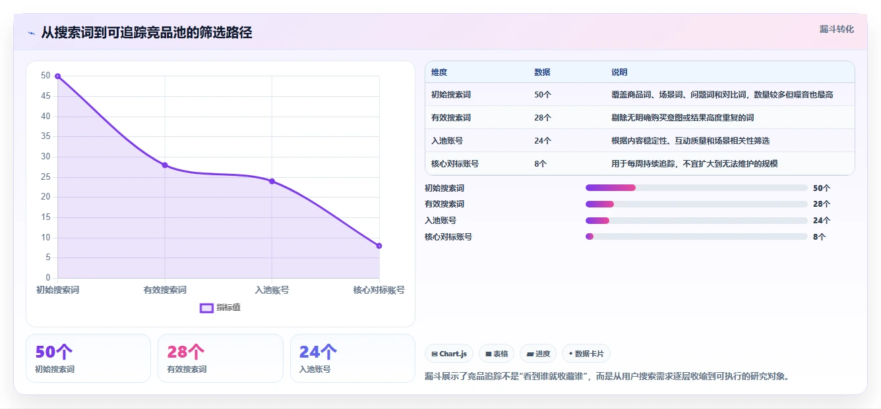The width and height of the screenshot is (881, 409).
Task: Click the lightning icon beside the title
Action: click(x=31, y=33)
